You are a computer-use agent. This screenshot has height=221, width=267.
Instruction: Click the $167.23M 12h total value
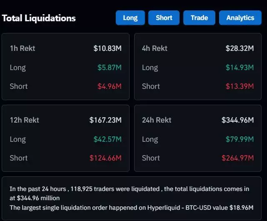tap(105, 120)
